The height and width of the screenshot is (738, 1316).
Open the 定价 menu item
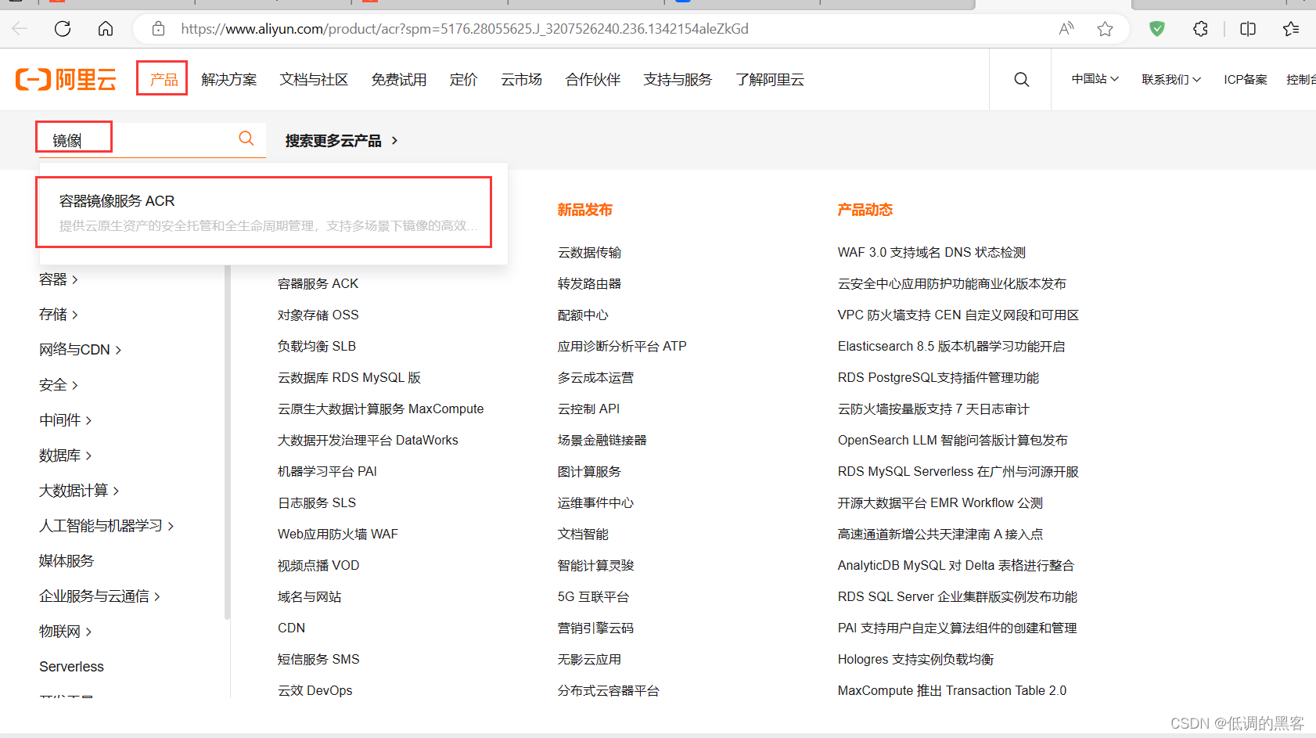tap(463, 79)
